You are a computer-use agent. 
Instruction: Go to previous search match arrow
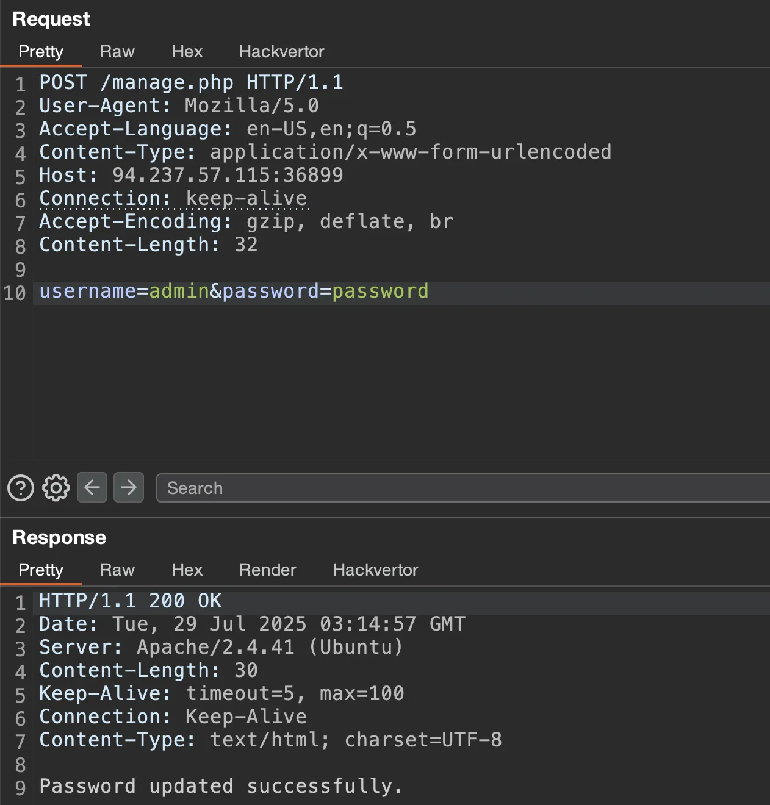coord(92,487)
